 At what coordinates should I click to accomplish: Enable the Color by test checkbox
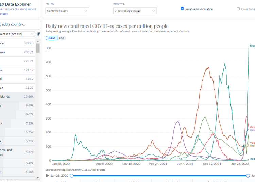coord(238,9)
